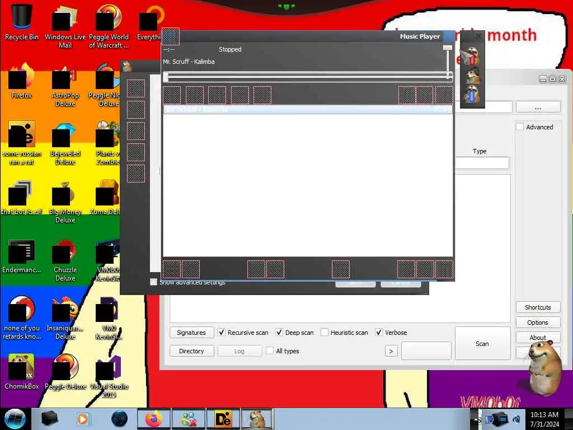This screenshot has height=430, width=573.
Task: Launch Peggle Deluxe from the desktop
Action: pos(65,372)
